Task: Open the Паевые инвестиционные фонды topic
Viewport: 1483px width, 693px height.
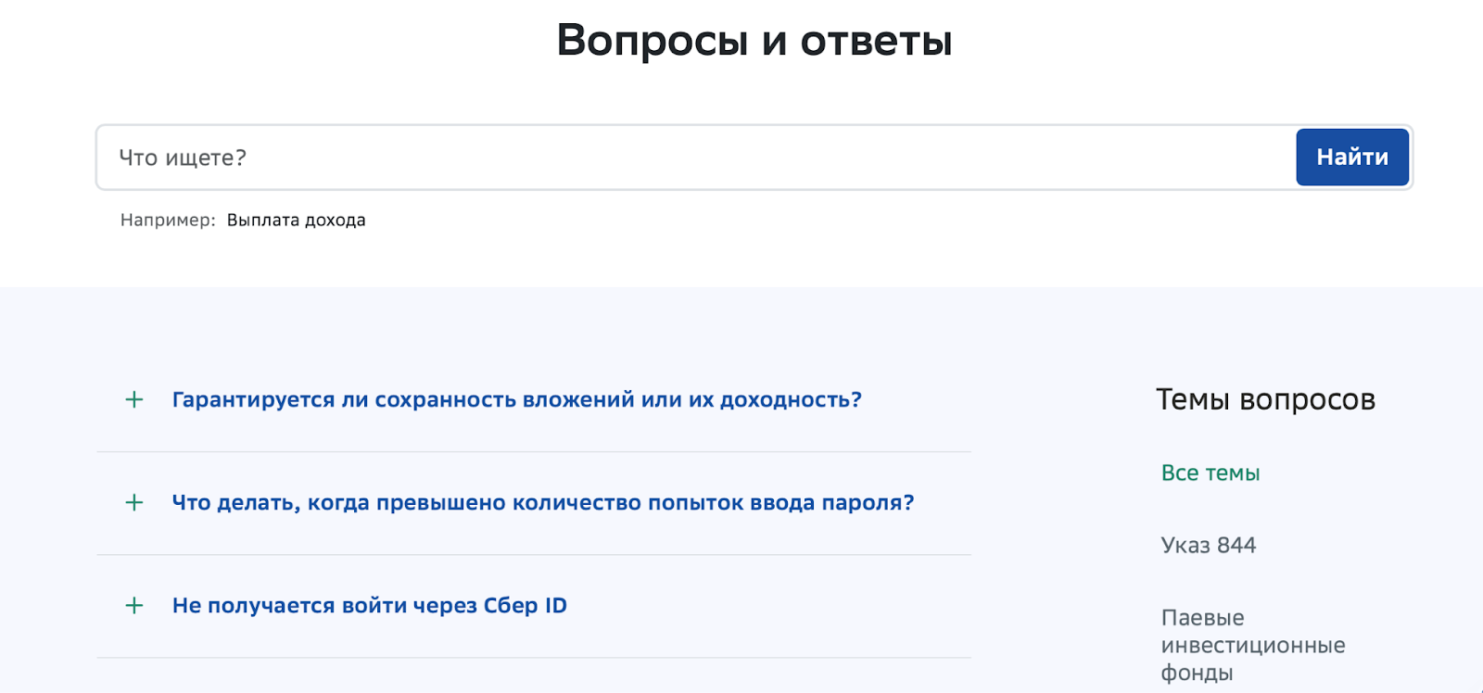Action: click(x=1253, y=644)
